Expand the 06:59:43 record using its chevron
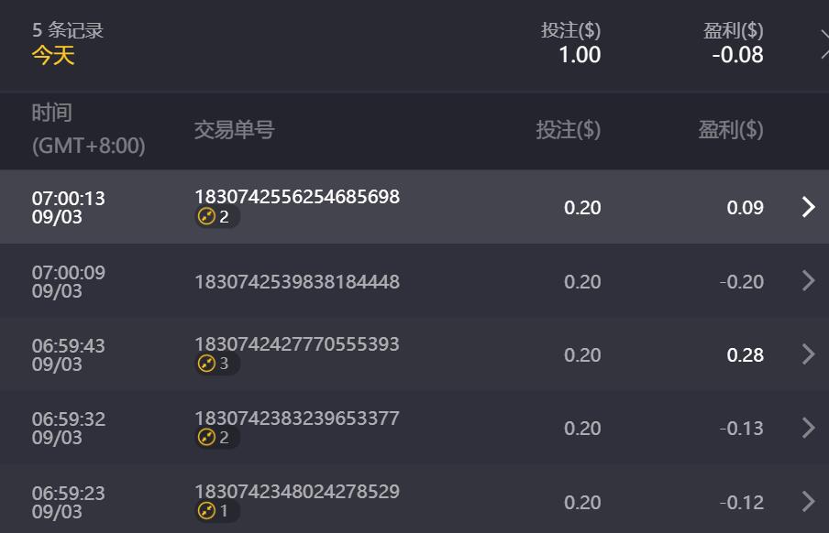829x533 pixels. tap(808, 354)
